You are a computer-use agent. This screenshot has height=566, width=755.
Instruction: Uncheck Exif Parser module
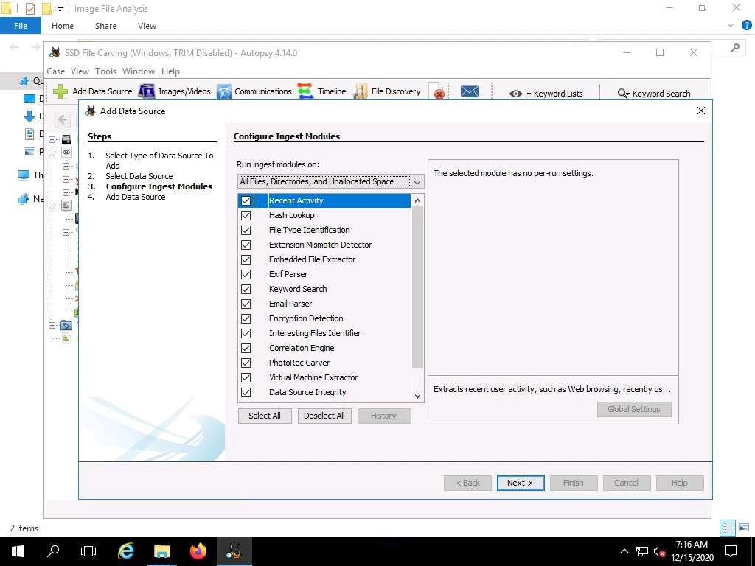[246, 274]
